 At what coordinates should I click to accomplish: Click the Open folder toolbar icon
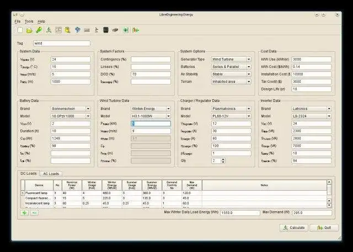pyautogui.click(x=29, y=30)
